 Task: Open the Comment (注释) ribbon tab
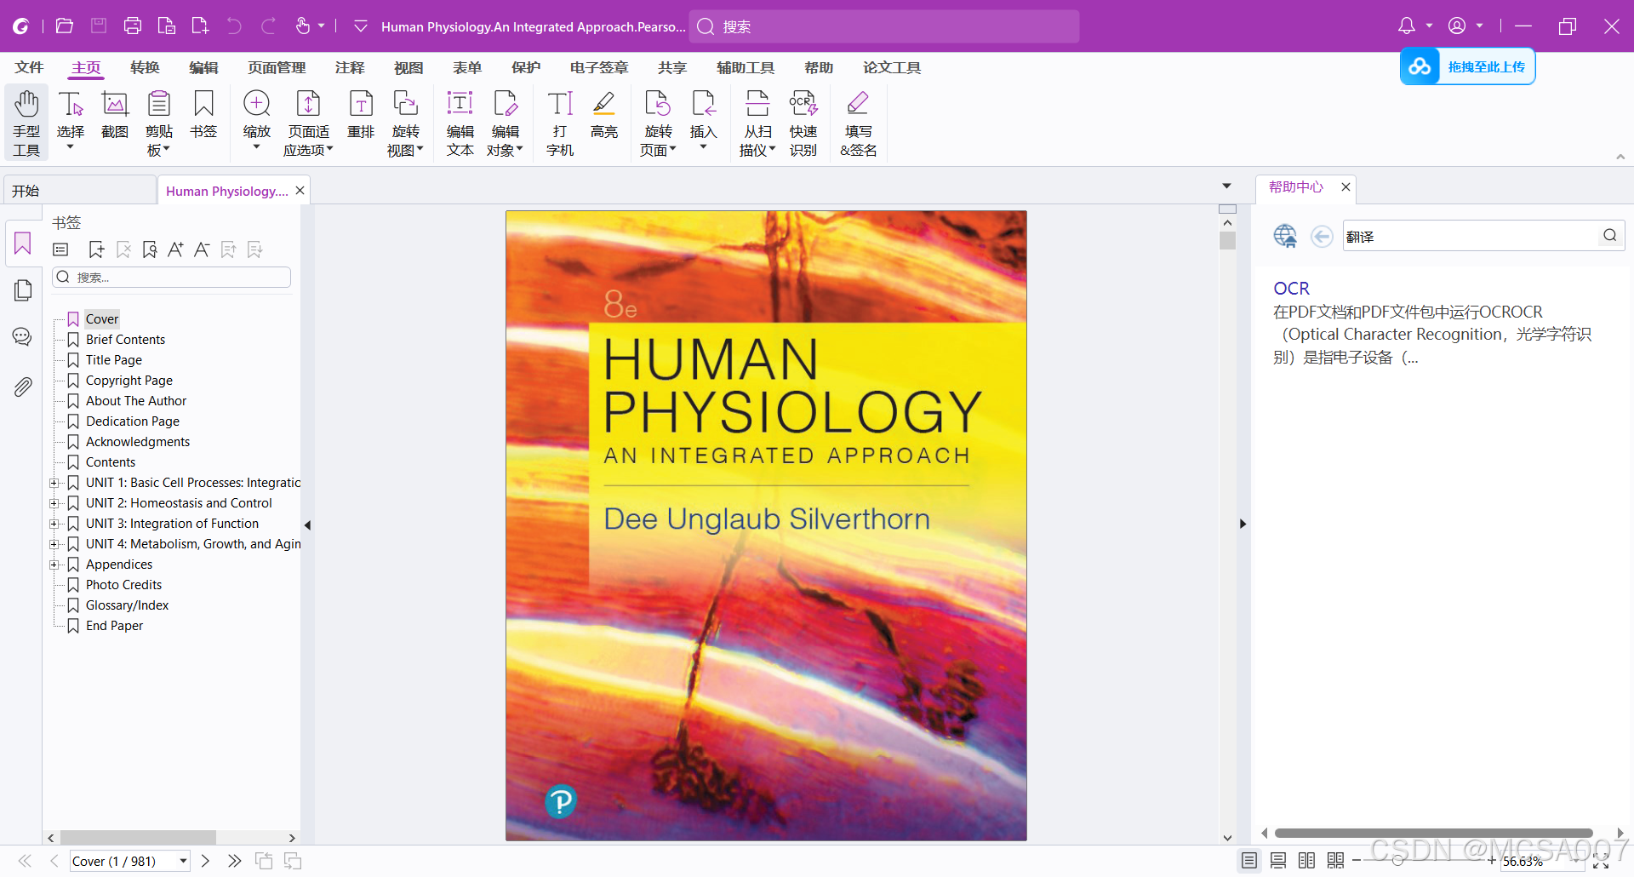pyautogui.click(x=350, y=67)
